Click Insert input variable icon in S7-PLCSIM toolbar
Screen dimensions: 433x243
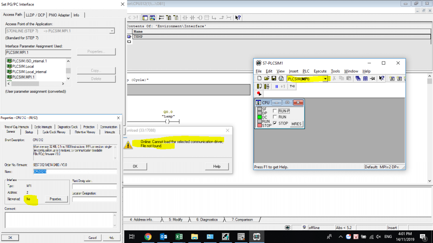[x=392, y=78]
